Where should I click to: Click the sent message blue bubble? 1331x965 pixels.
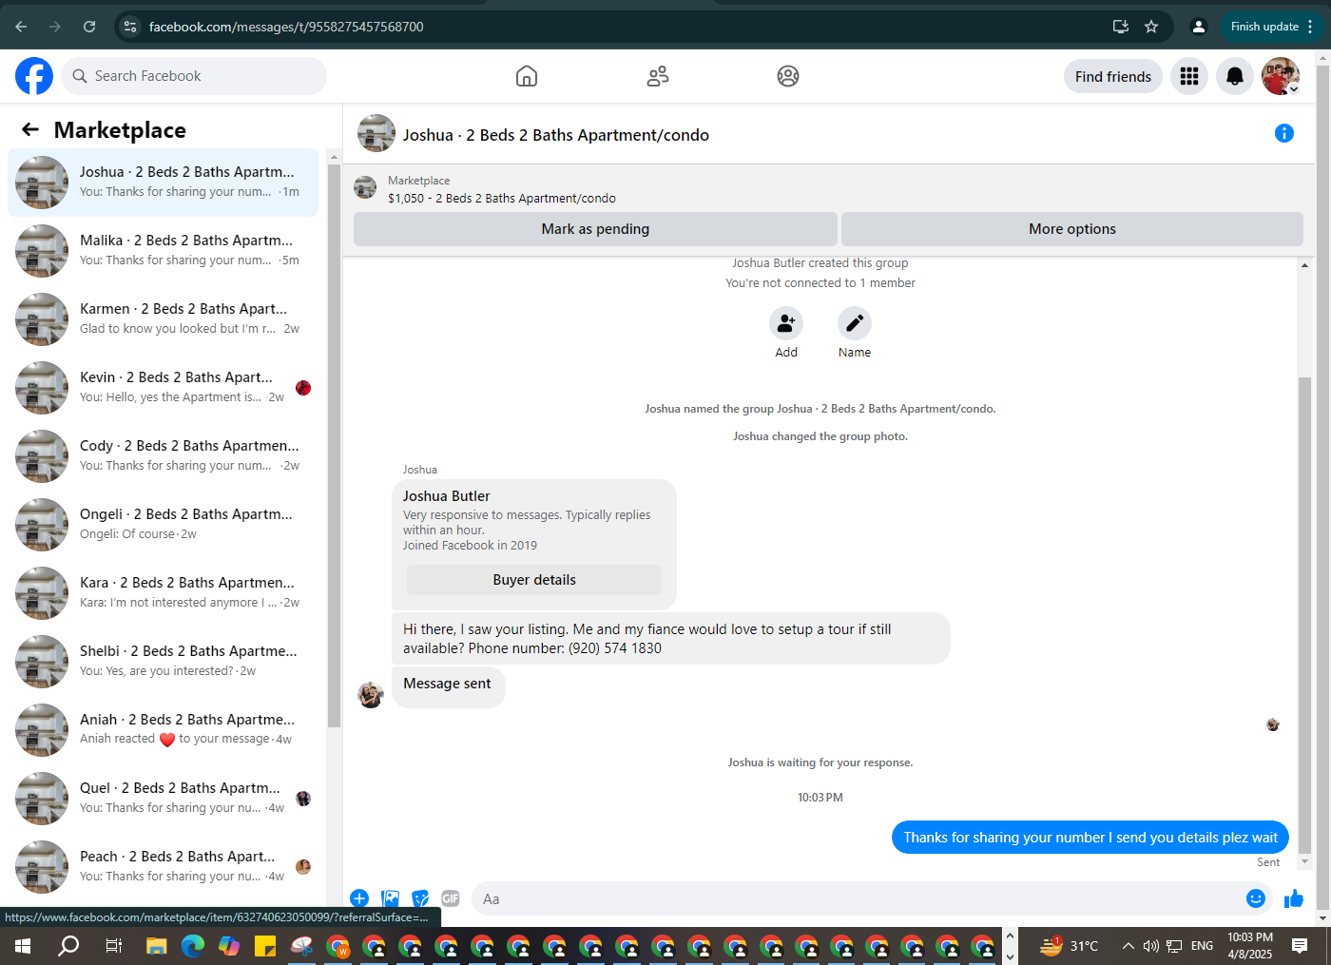pos(1090,838)
